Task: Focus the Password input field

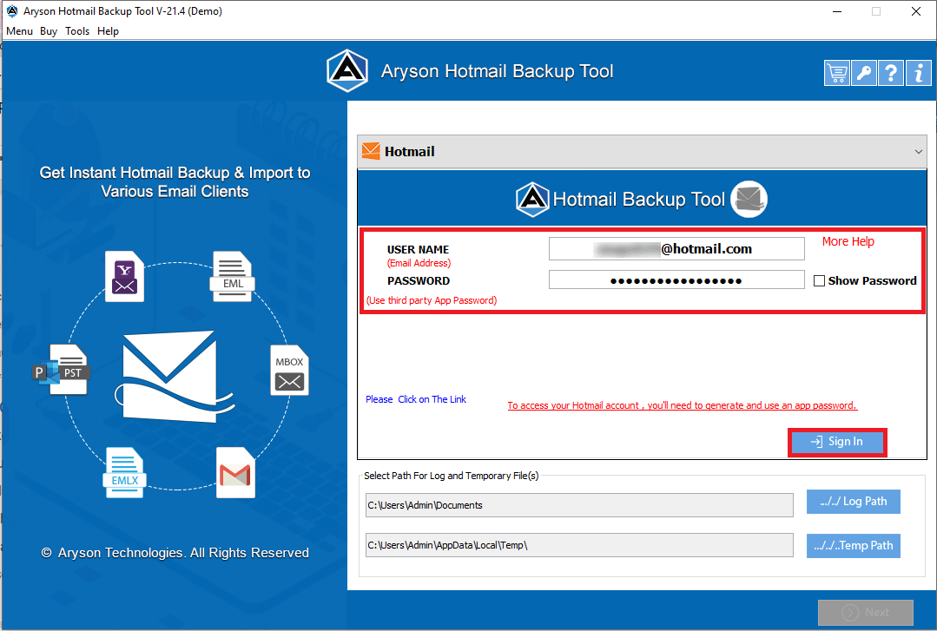Action: click(x=676, y=280)
